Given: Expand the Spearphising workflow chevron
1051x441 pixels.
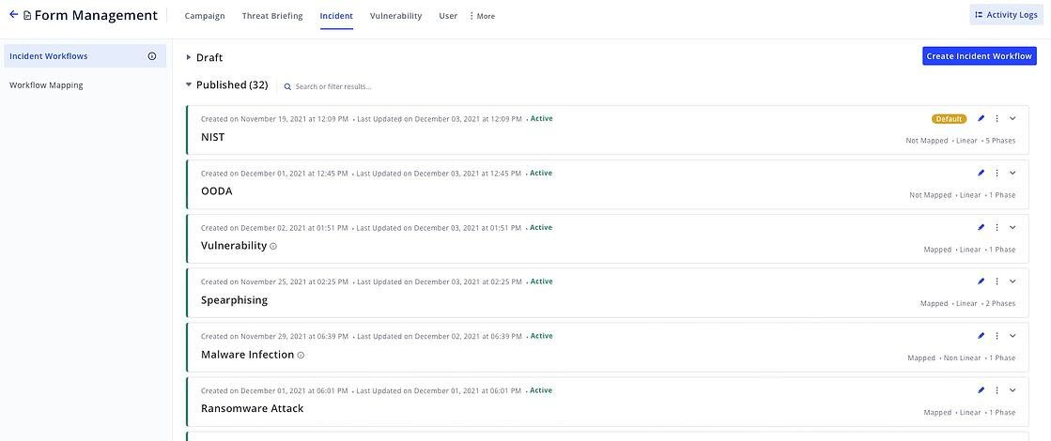Looking at the screenshot, I should click(1012, 281).
